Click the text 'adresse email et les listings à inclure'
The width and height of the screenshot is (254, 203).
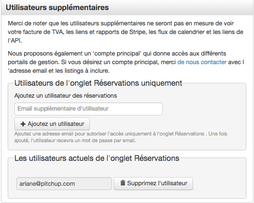coord(60,71)
